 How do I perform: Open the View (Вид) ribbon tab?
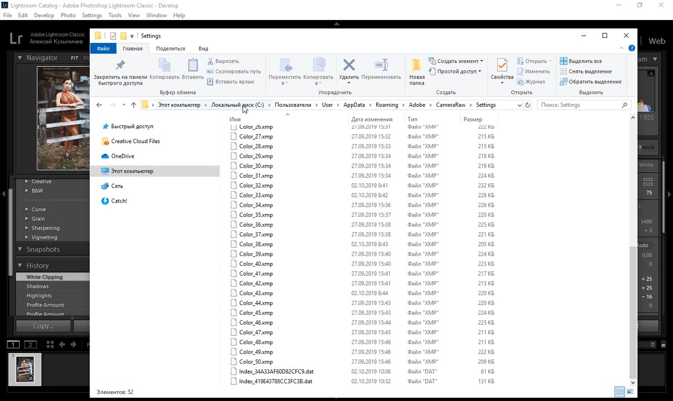pyautogui.click(x=203, y=48)
